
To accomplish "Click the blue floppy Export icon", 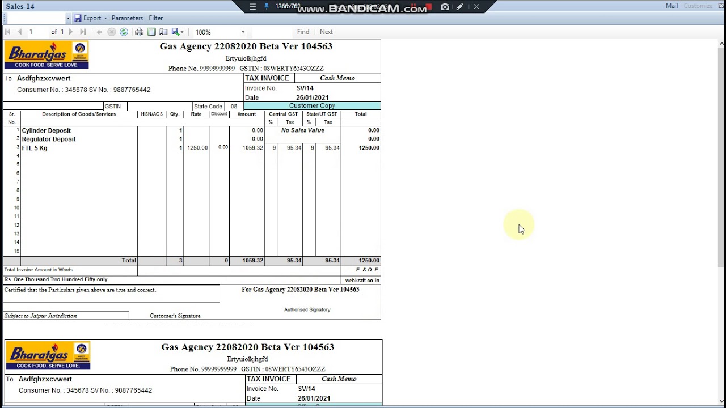I will [78, 18].
